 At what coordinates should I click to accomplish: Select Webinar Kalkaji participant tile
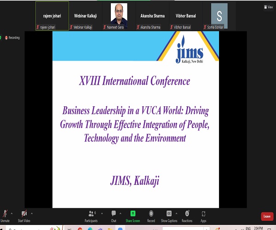point(86,16)
